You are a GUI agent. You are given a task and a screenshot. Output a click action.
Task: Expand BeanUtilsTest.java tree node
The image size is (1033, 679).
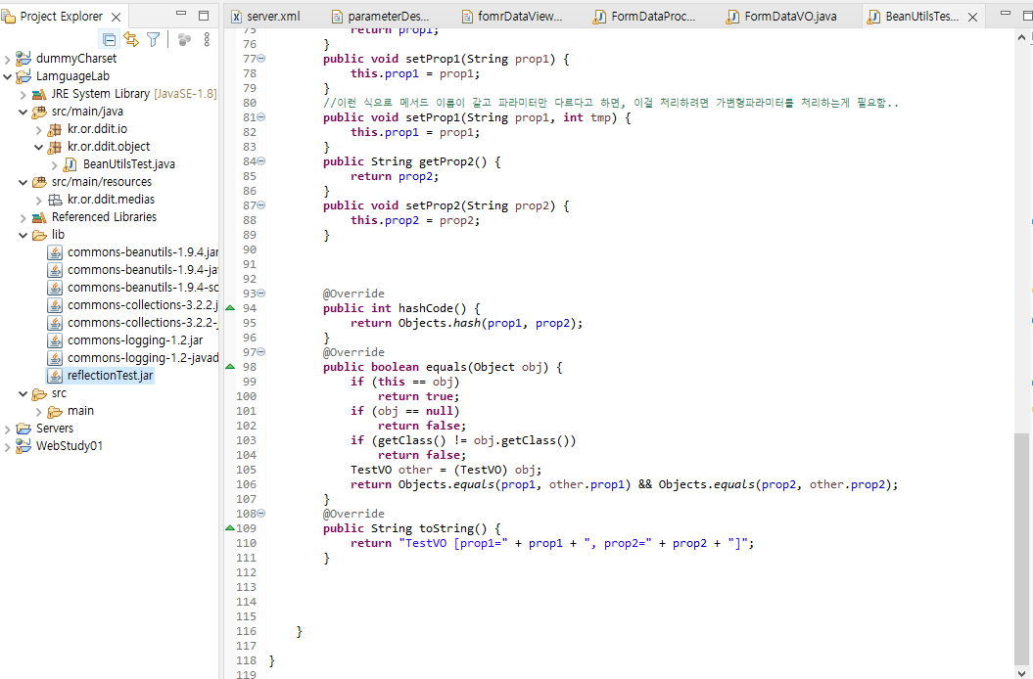click(x=55, y=164)
